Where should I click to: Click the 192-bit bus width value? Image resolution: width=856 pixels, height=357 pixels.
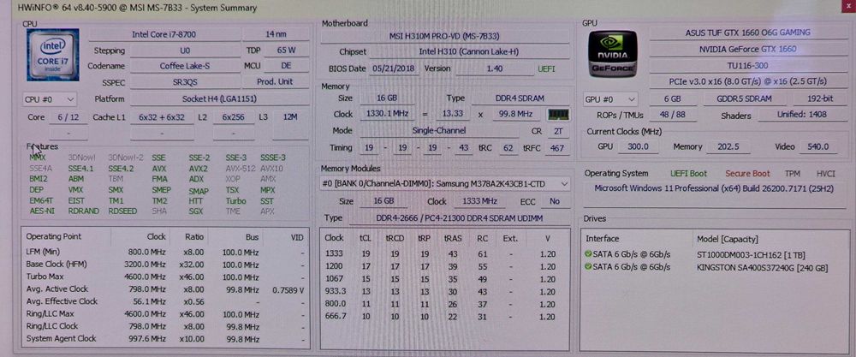point(818,99)
